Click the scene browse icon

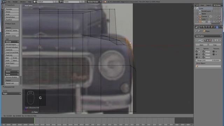click(x=61, y=2)
